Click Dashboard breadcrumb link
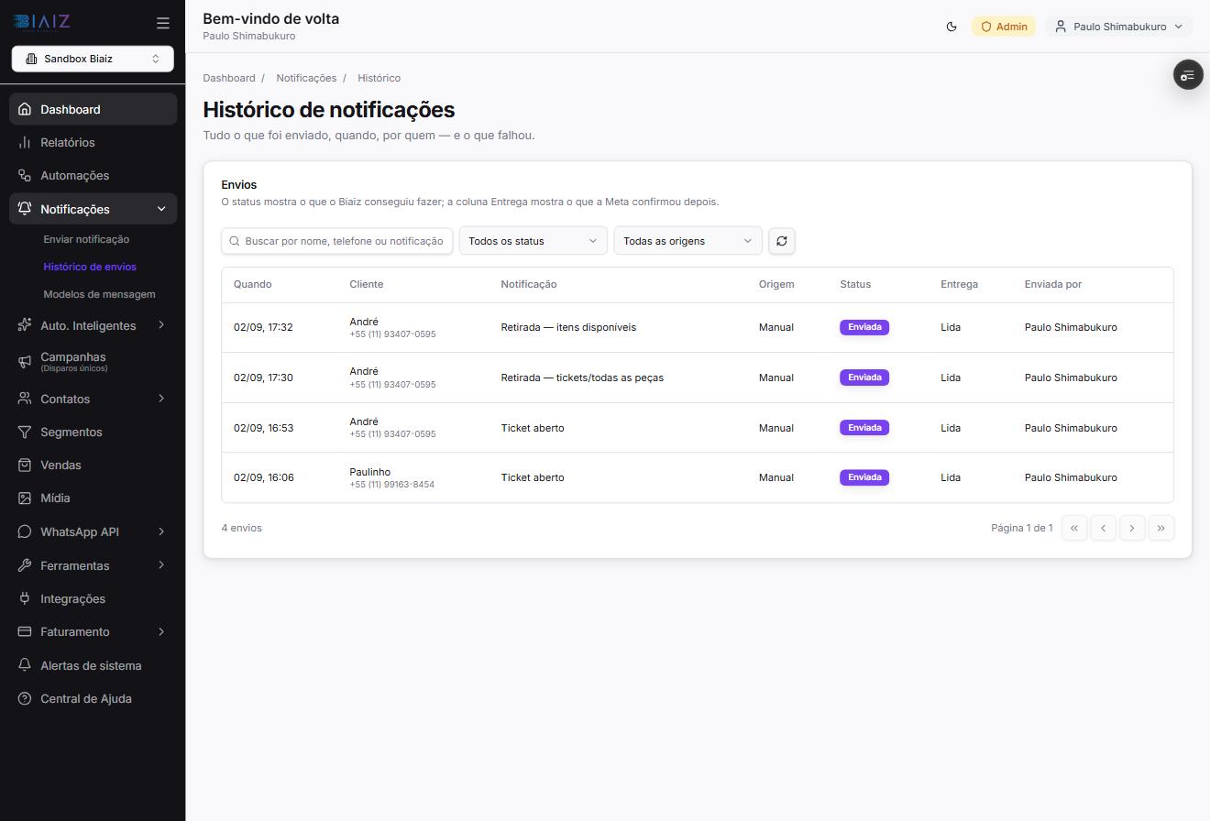 pos(229,78)
